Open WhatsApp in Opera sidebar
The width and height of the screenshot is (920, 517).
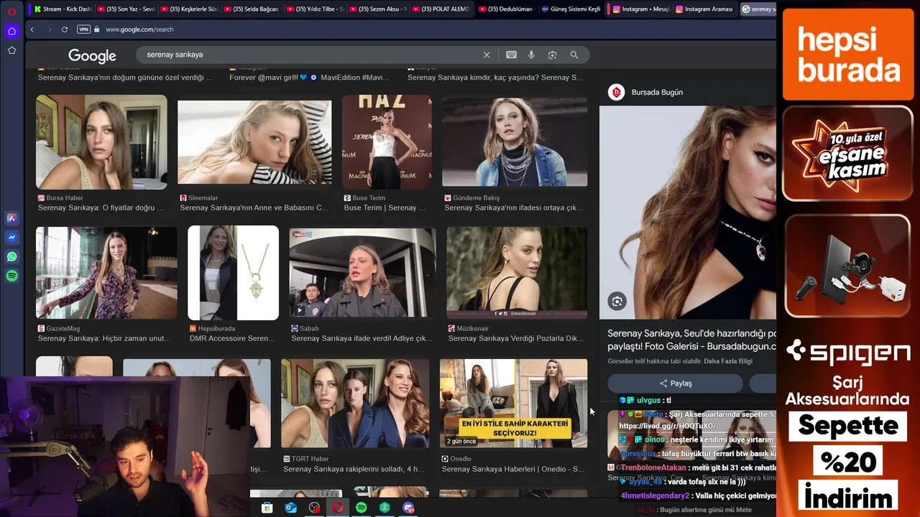[x=11, y=256]
